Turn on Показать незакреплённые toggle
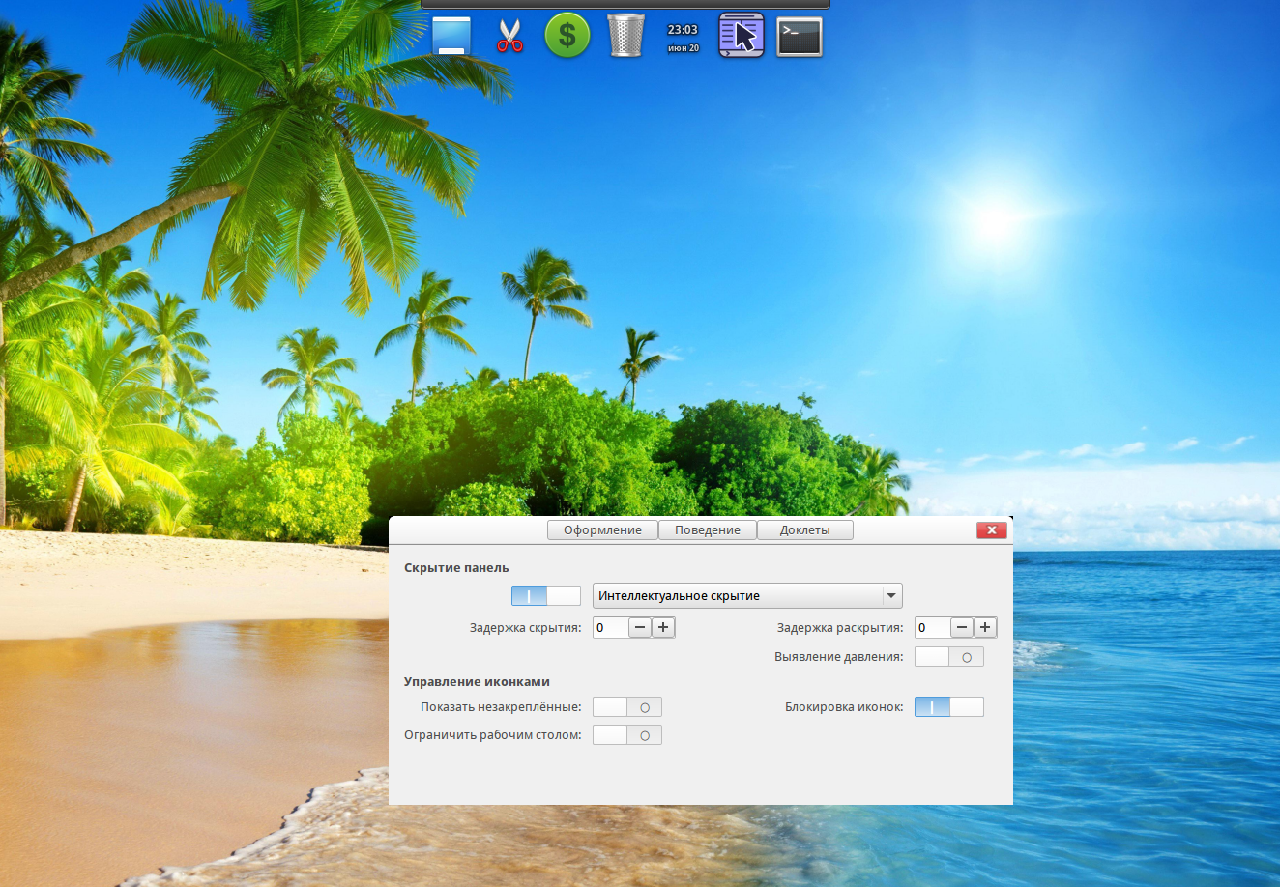This screenshot has width=1280, height=887. pyautogui.click(x=627, y=707)
